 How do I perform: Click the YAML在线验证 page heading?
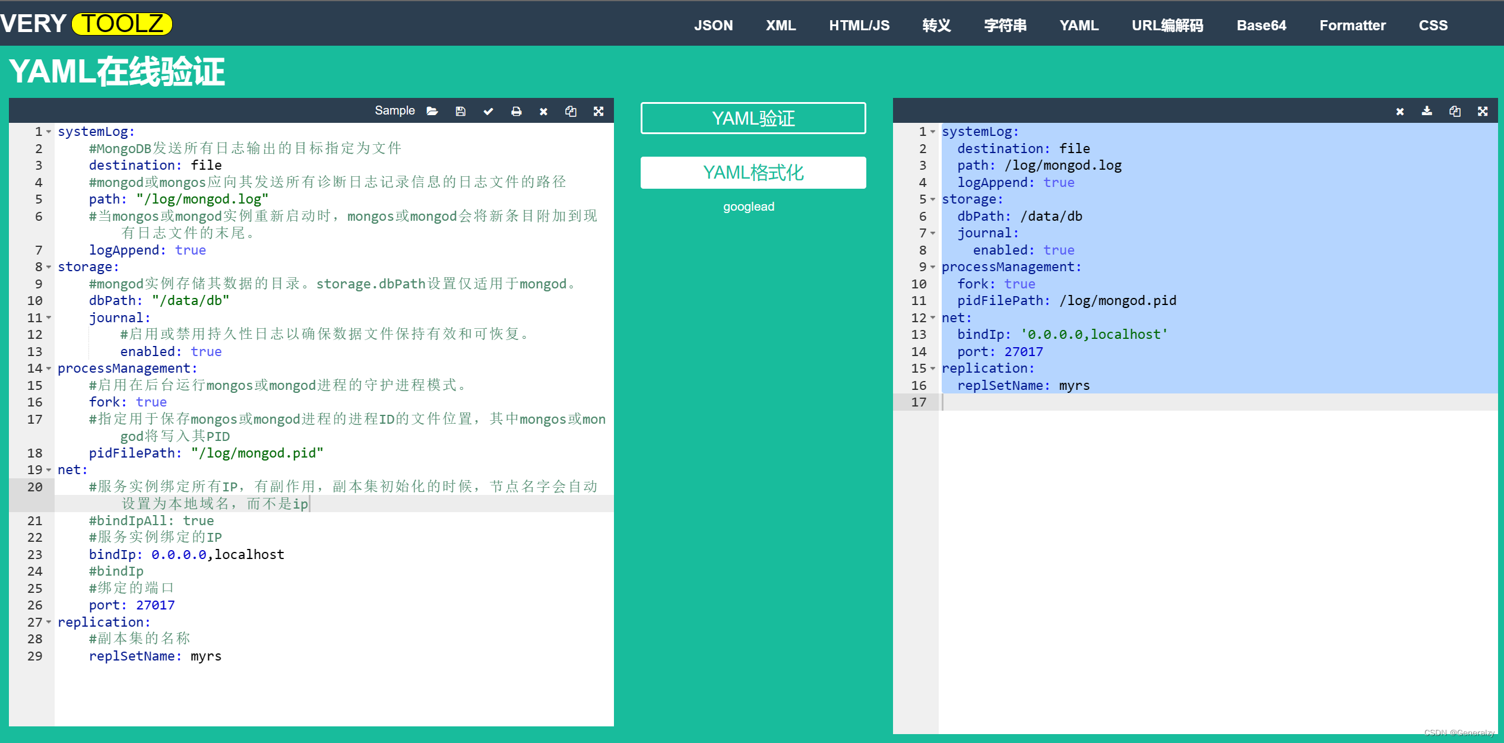click(116, 72)
